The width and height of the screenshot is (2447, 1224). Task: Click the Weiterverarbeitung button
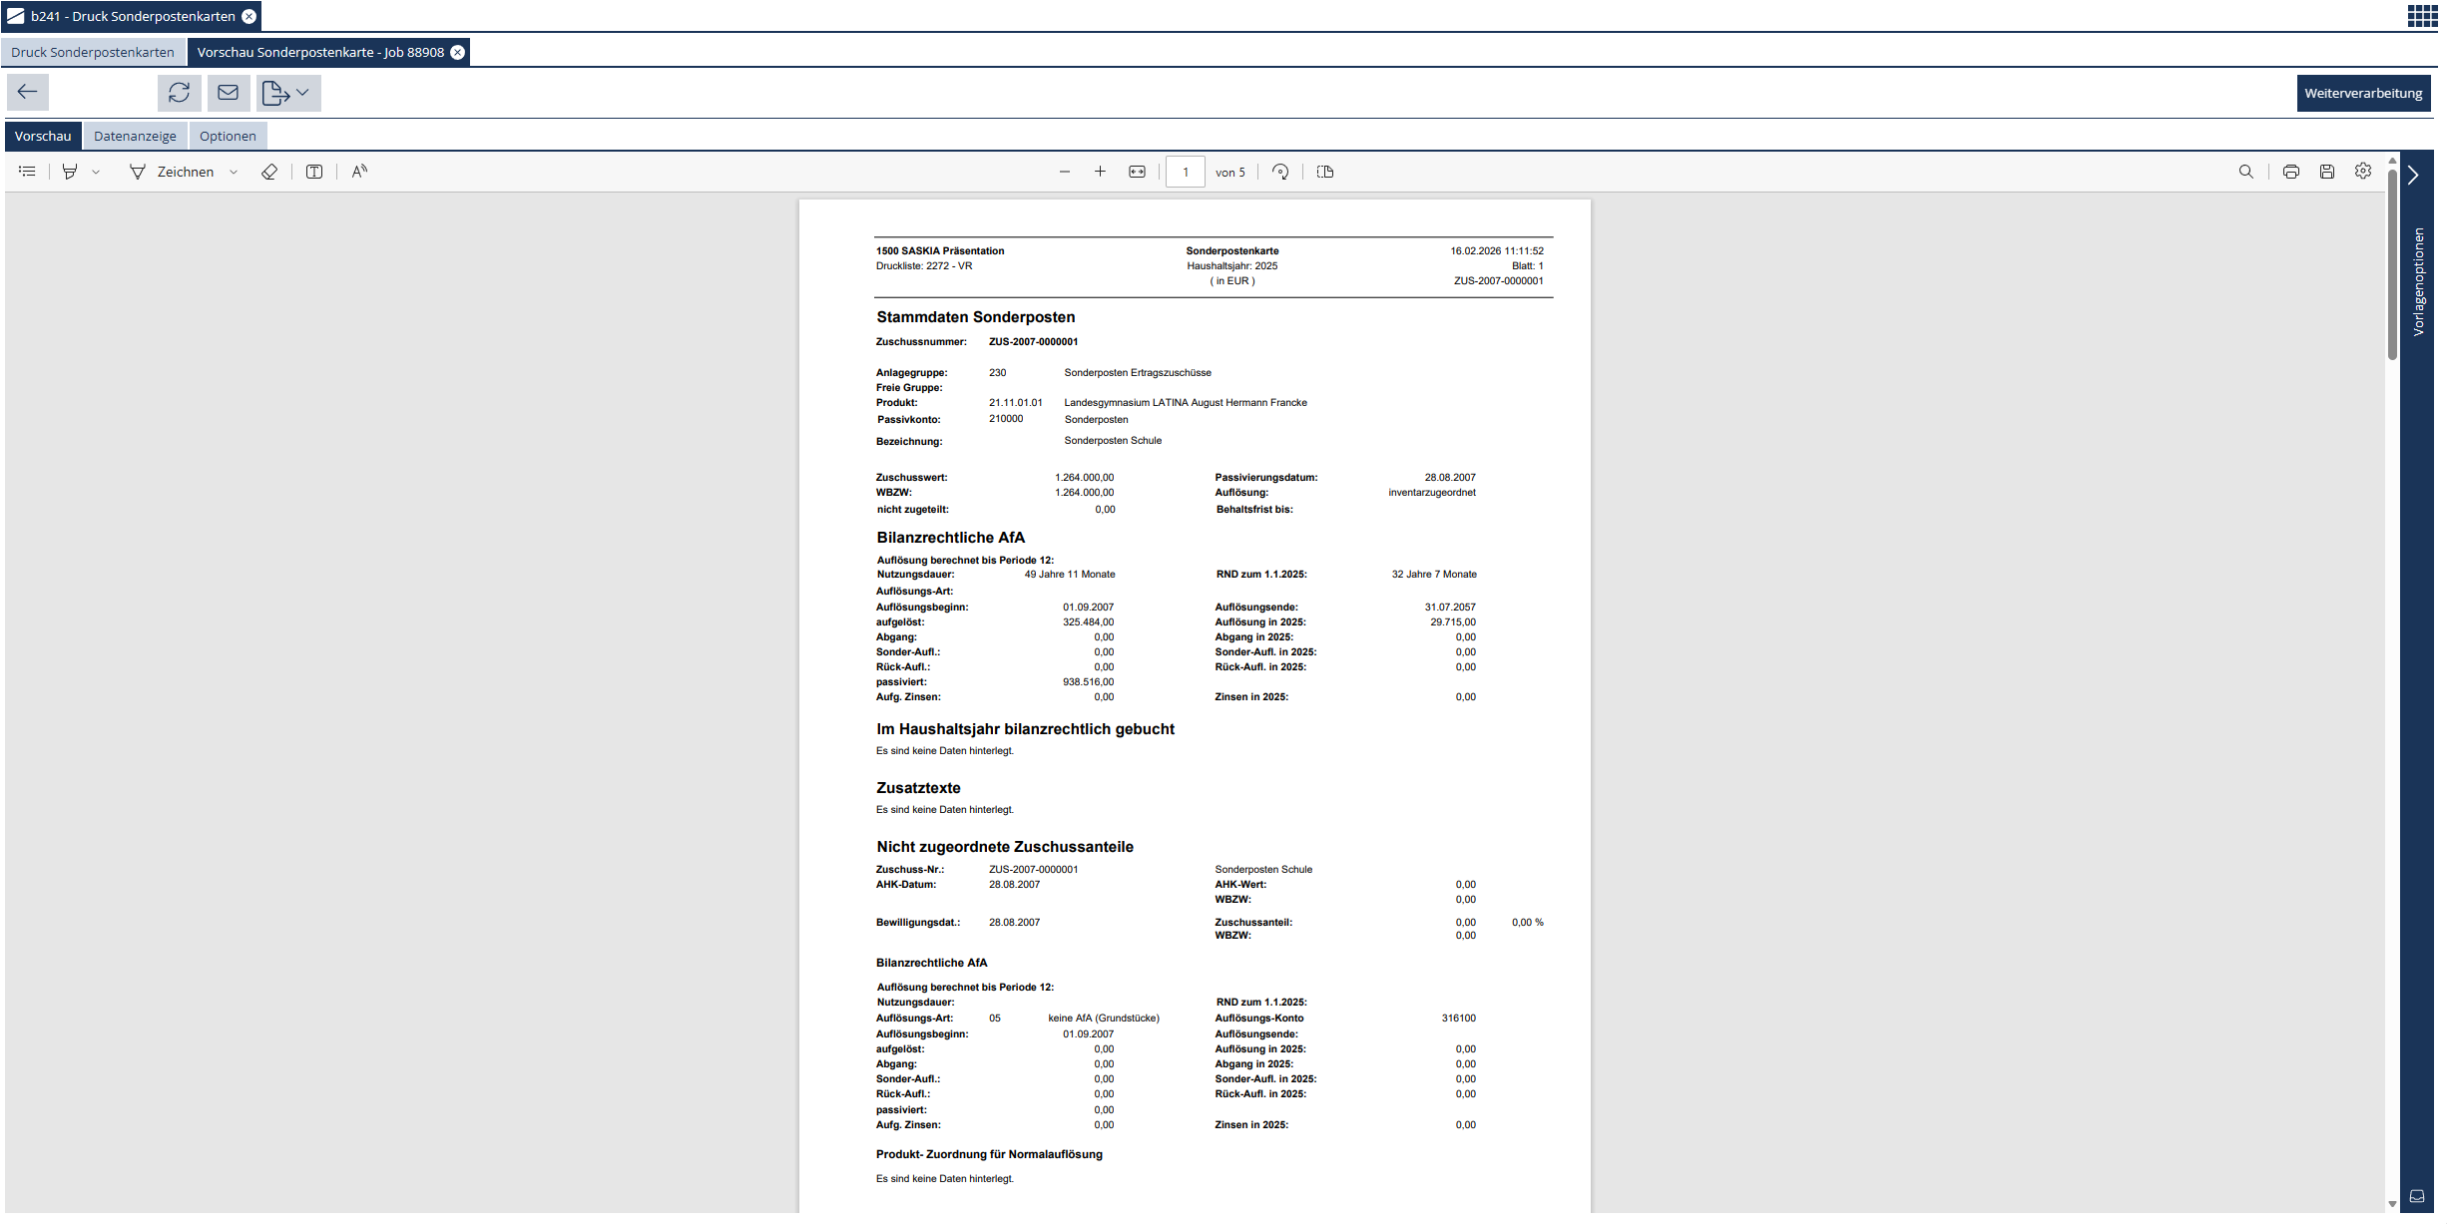(2363, 93)
